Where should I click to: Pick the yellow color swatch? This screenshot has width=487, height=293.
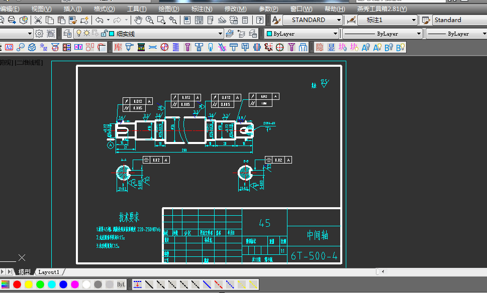point(29,284)
